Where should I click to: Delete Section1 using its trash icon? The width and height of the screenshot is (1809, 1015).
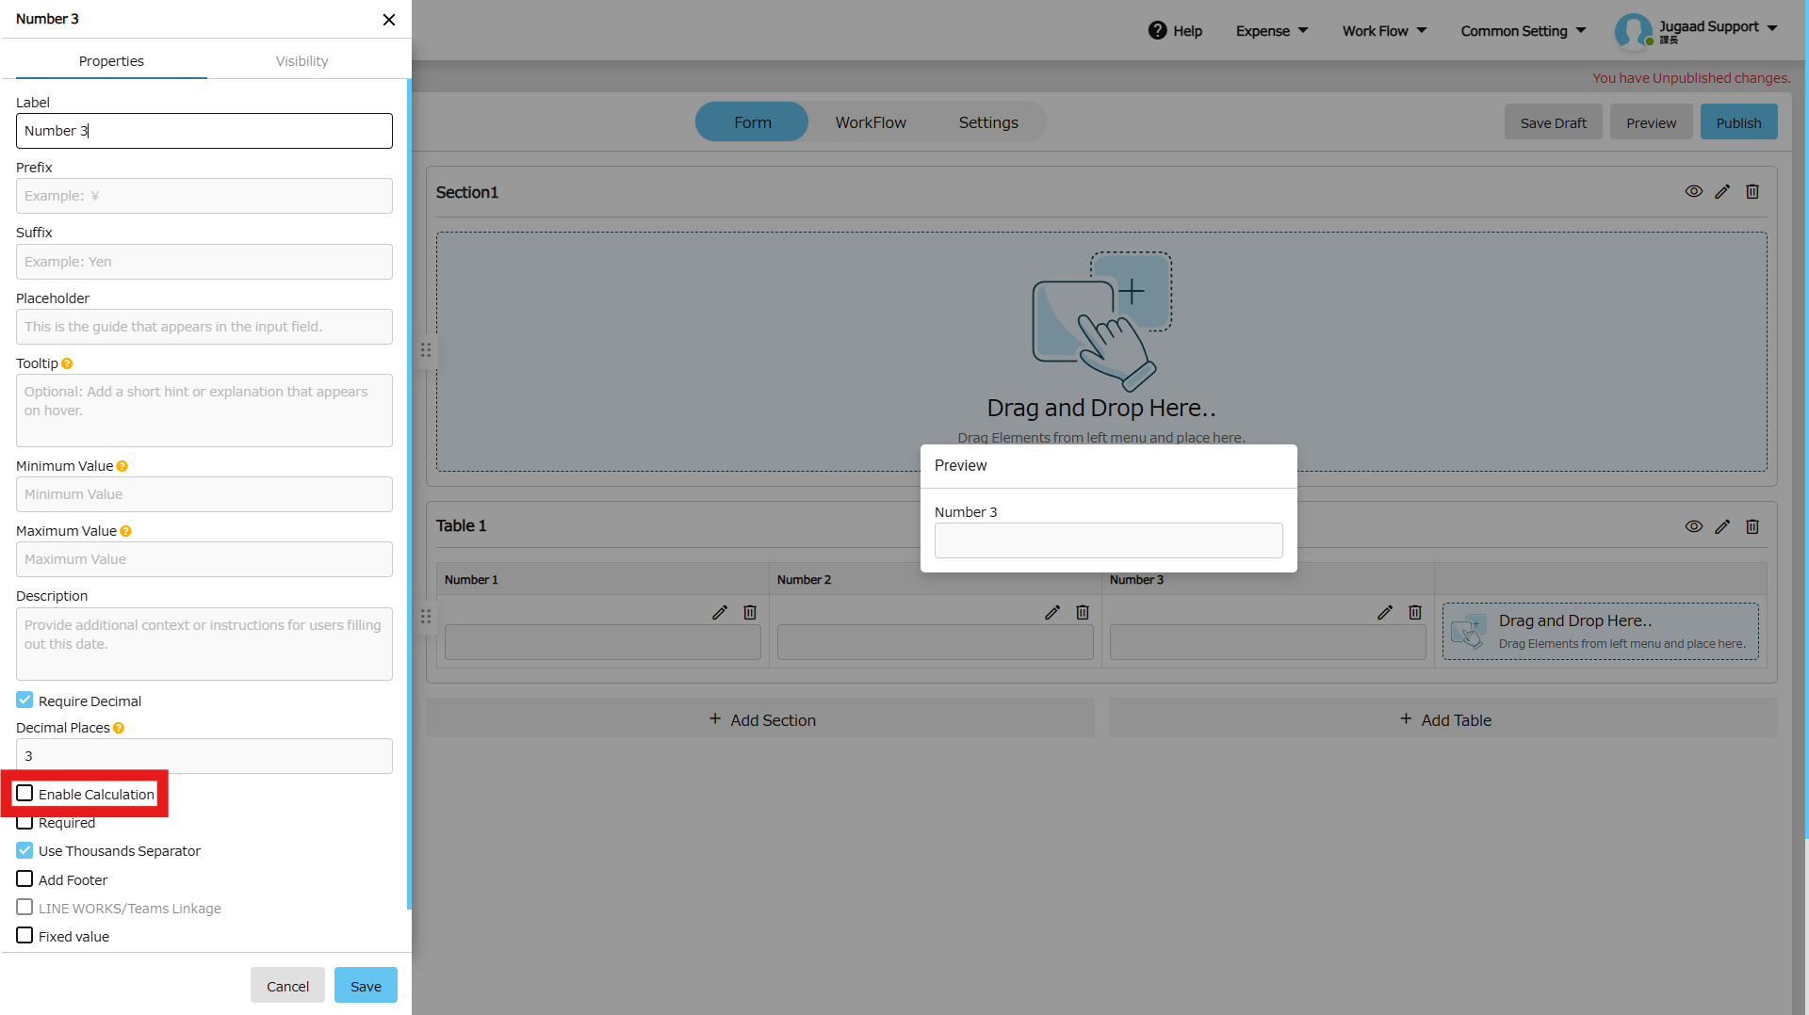click(x=1752, y=192)
